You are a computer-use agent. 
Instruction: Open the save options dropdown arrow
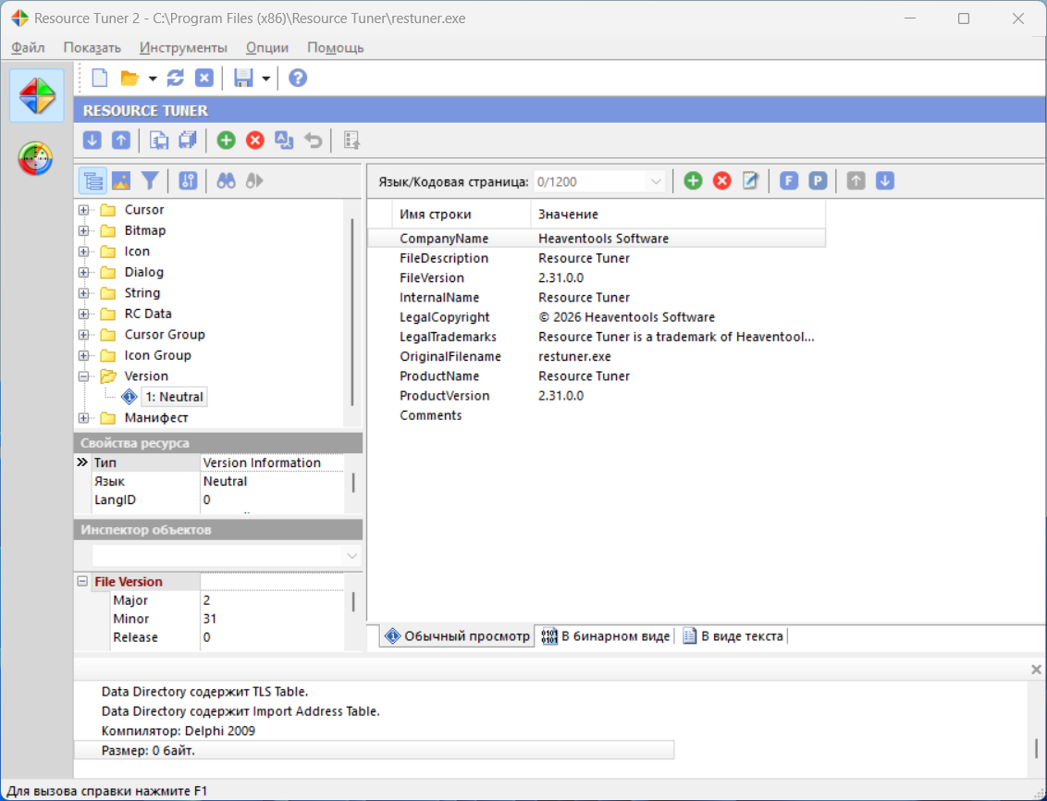[265, 79]
